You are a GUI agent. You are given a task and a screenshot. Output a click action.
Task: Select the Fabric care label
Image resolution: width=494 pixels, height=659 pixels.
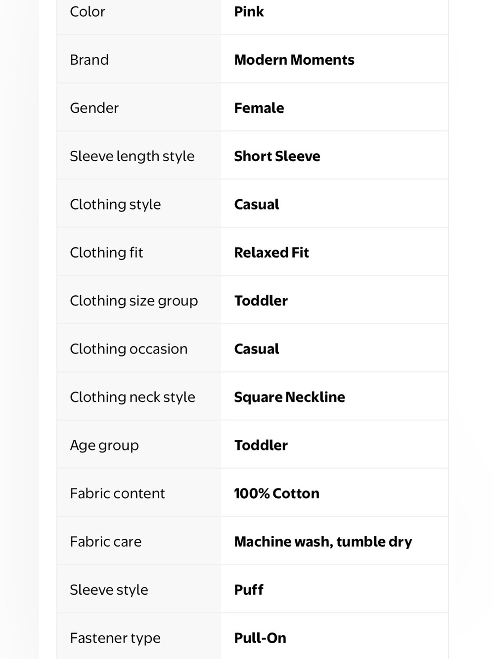tap(106, 542)
